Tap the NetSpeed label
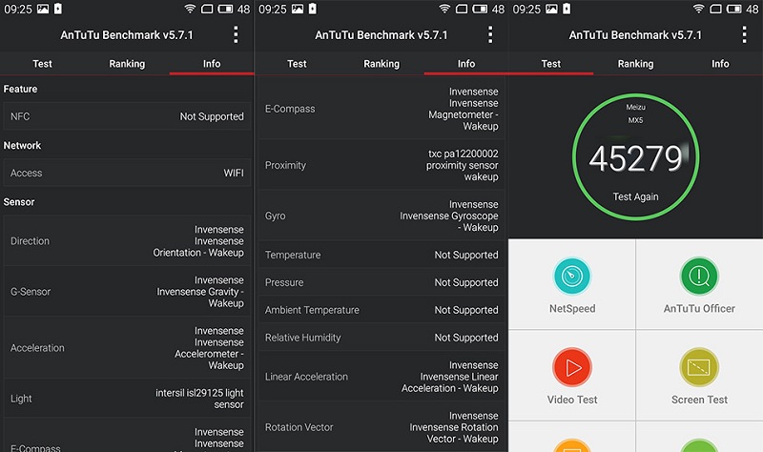Screen dimensions: 763x452 pos(572,308)
